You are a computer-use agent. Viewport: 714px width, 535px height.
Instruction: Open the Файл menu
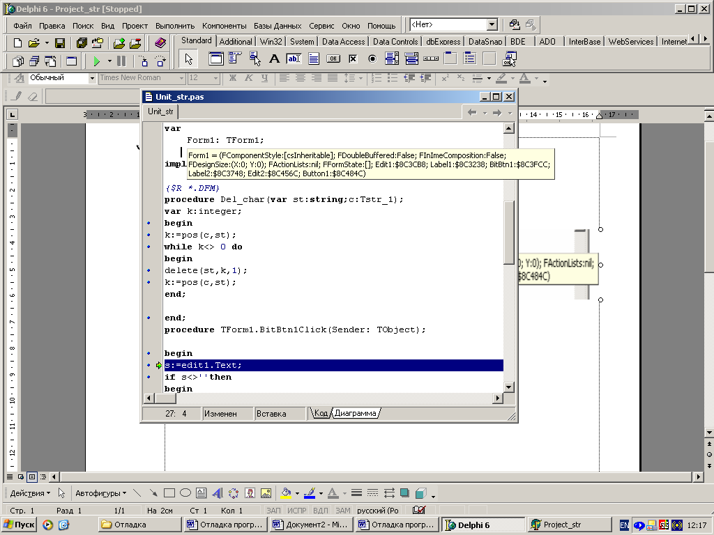[x=22, y=26]
